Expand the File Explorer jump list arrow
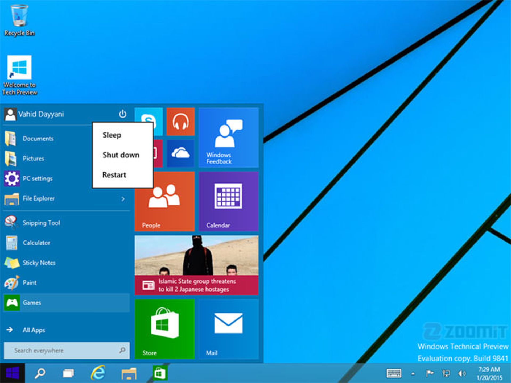 point(123,199)
